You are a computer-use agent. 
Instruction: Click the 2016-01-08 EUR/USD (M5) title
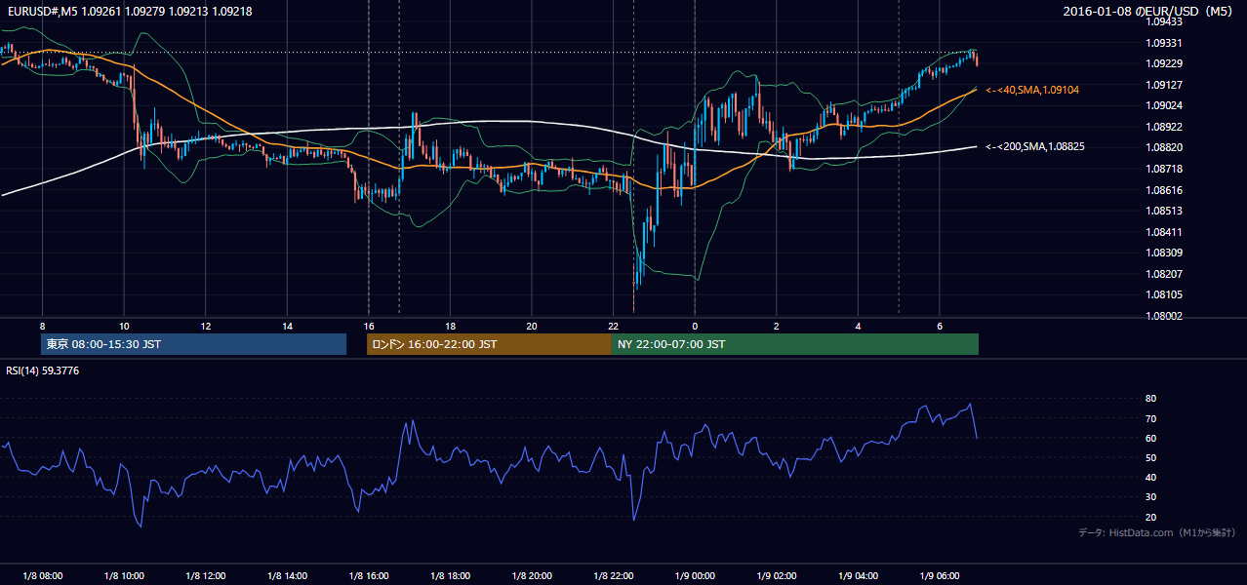tap(1148, 11)
